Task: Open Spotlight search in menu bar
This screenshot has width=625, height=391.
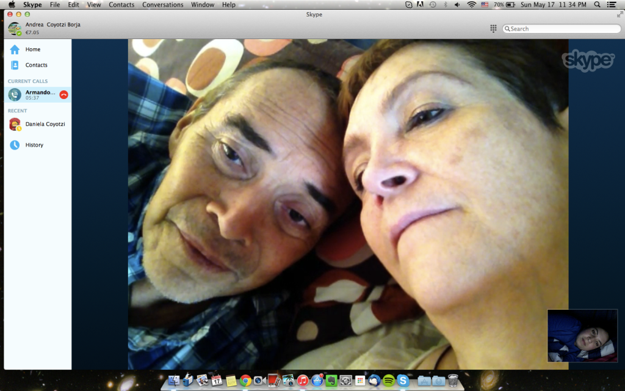Action: 597,5
